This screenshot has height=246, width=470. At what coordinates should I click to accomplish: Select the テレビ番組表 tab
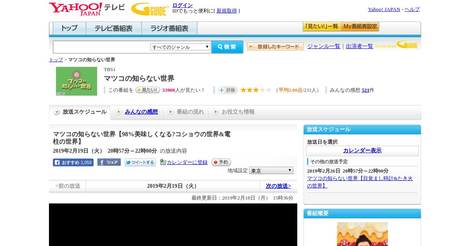pos(114,29)
